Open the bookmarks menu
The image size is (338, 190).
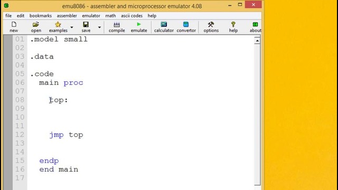tap(41, 16)
